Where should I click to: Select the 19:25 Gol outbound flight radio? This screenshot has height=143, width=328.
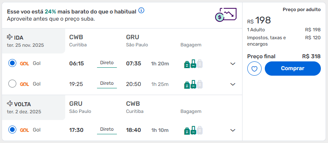click(12, 84)
